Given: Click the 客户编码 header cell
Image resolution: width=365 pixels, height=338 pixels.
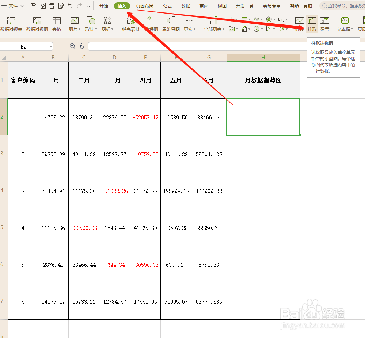Looking at the screenshot, I should [x=23, y=80].
